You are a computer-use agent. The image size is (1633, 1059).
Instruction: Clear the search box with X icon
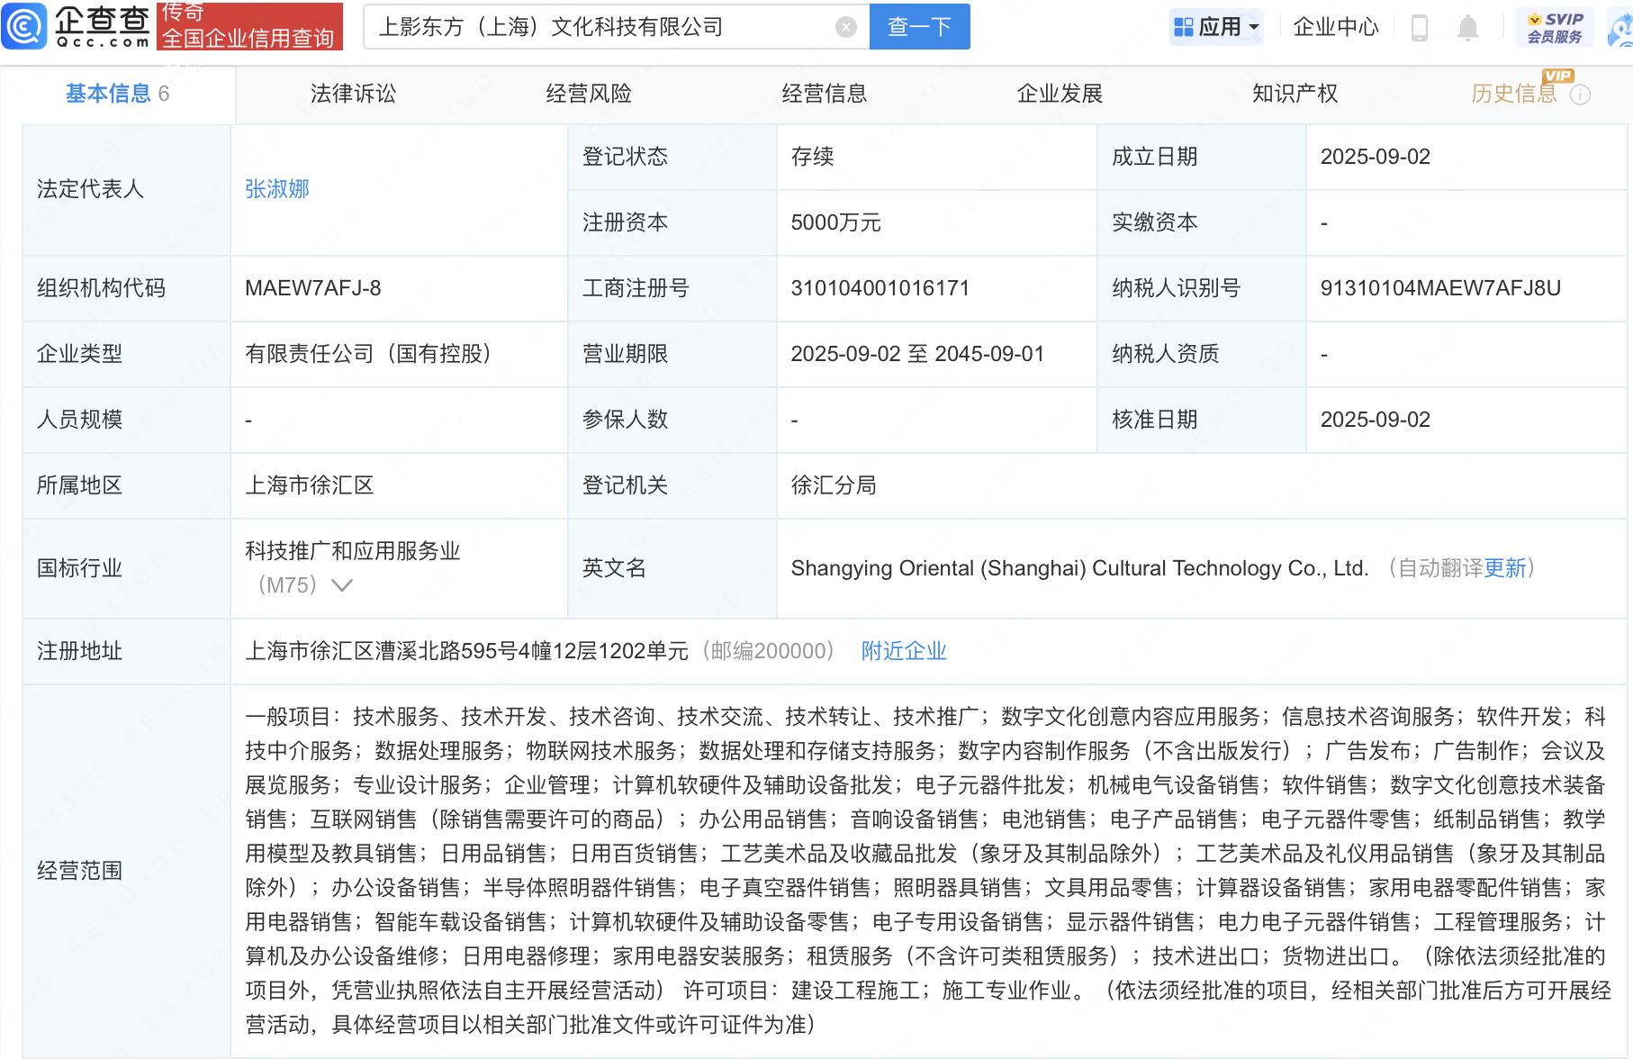(845, 27)
